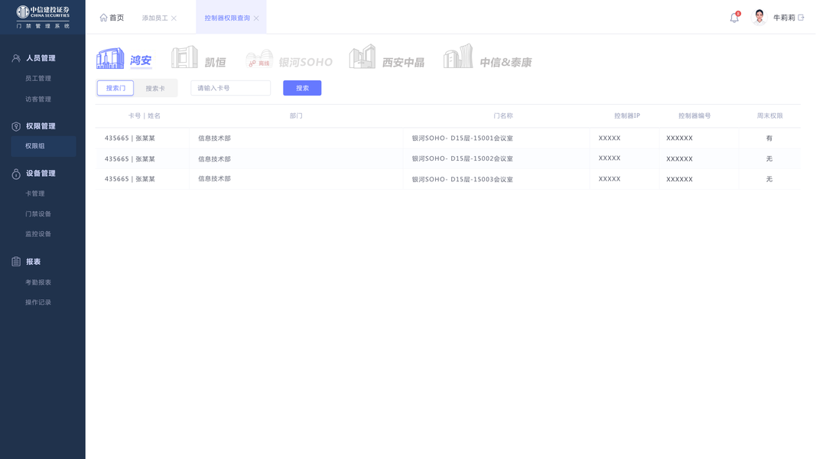
Task: Close the 添加员工 tab
Action: coord(174,18)
